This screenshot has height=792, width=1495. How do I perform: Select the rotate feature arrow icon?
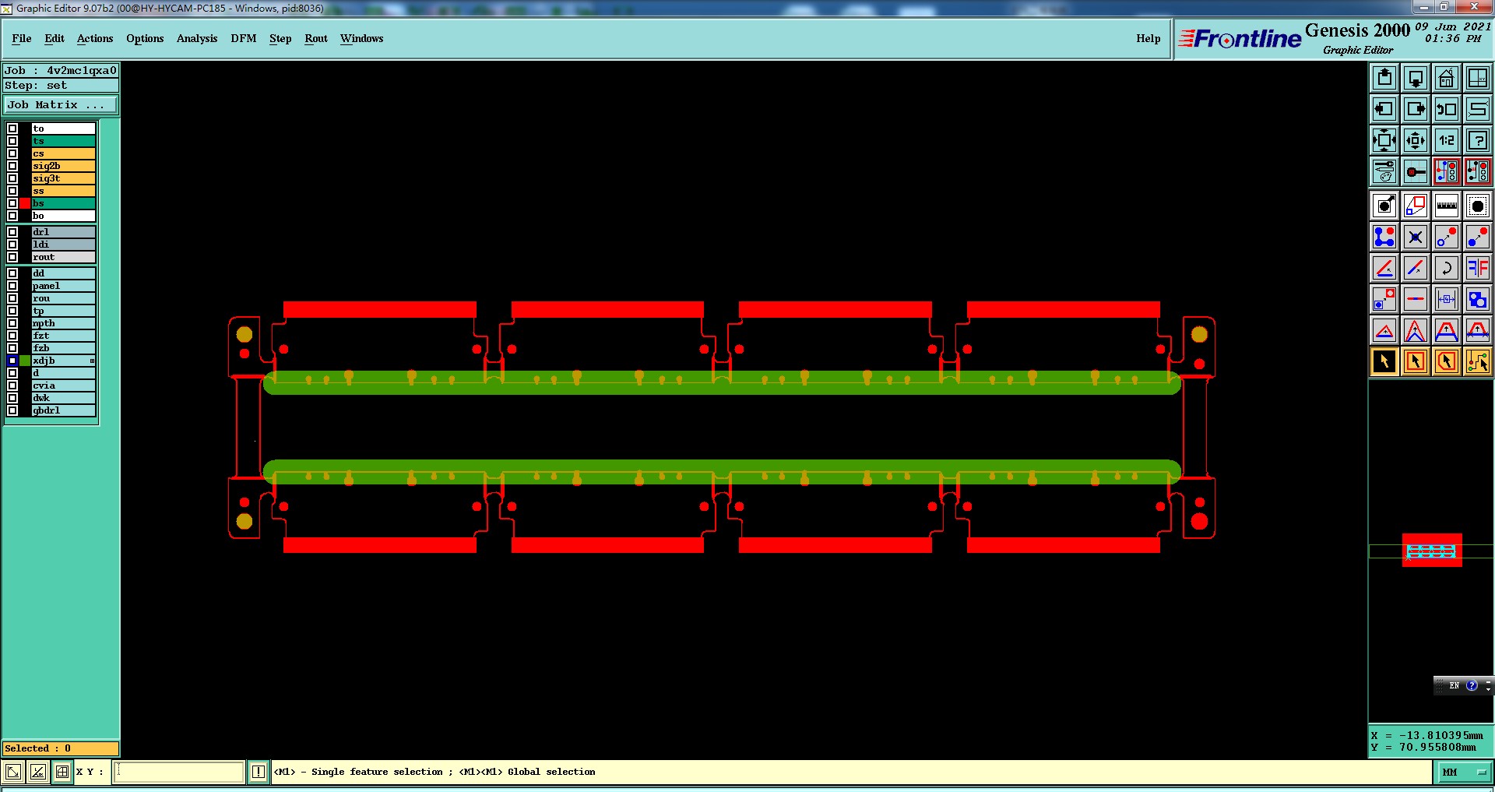pos(1446,268)
